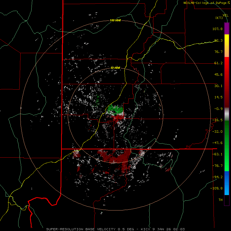Screen dimensions: 231x231
Task: Select the -0.9 scale value
Action: (218, 109)
